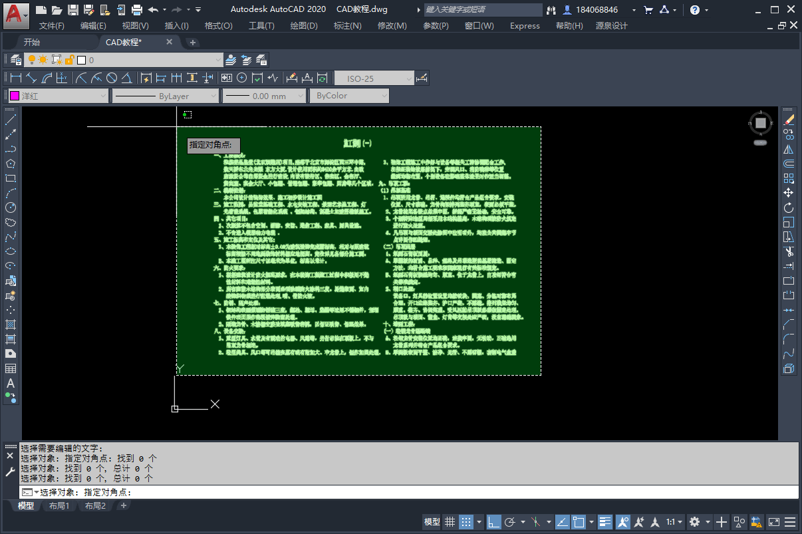Select the Erase tool in the Modify toolbar
This screenshot has height=534, width=802.
coord(789,121)
